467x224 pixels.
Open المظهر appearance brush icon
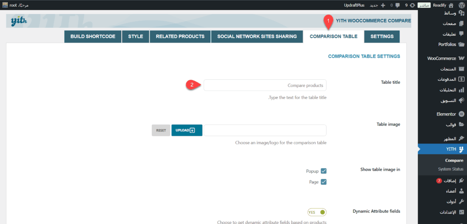tap(462, 138)
